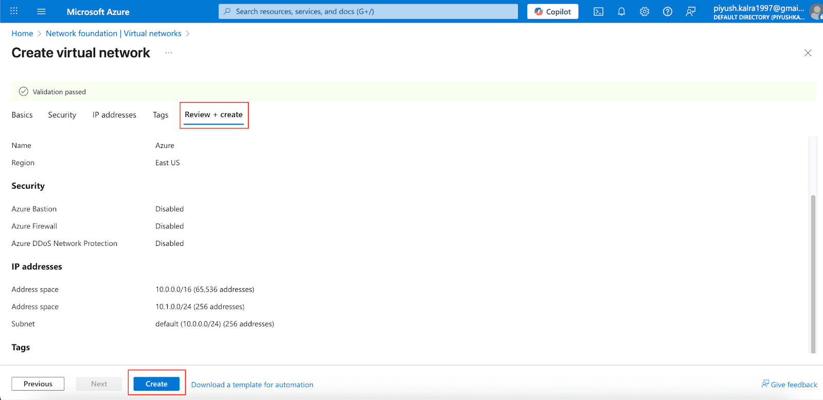This screenshot has width=823, height=400.
Task: Open the more options ellipsis next to title
Action: pos(169,53)
